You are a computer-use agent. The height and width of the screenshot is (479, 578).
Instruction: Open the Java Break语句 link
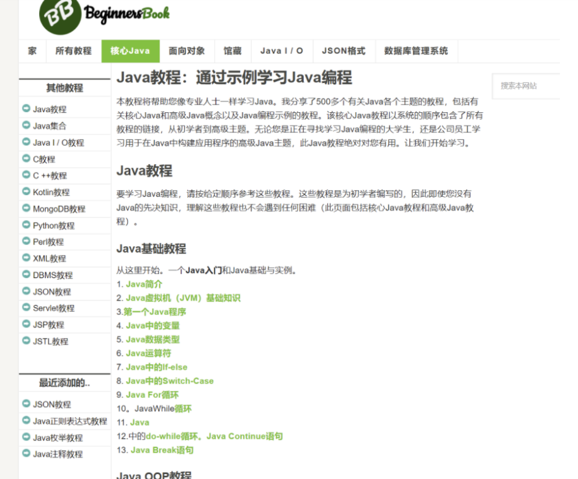(162, 450)
